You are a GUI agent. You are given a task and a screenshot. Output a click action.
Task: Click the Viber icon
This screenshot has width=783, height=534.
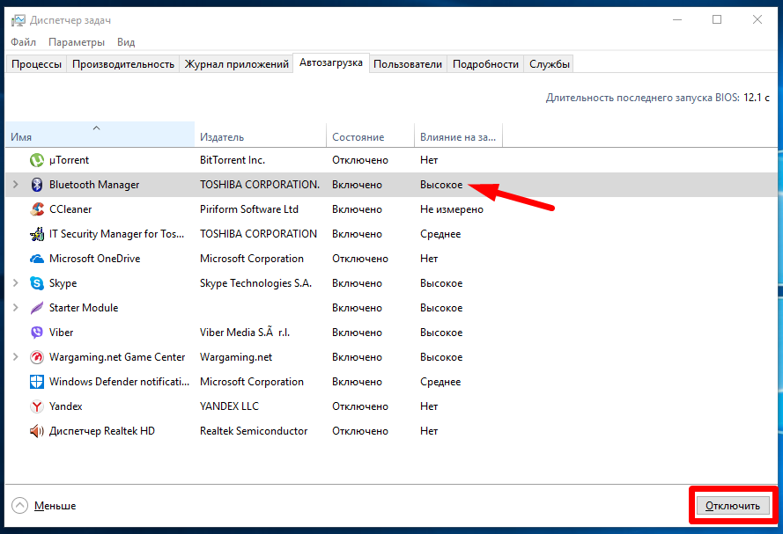pos(37,333)
